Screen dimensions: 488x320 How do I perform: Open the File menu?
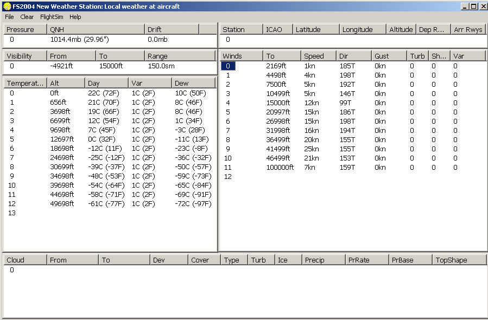click(x=9, y=17)
